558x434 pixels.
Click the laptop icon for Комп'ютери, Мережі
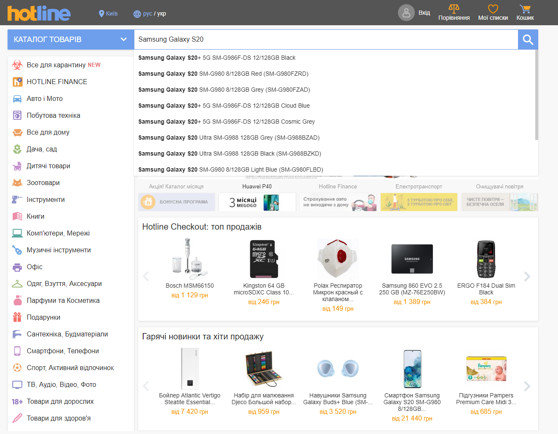(x=17, y=233)
